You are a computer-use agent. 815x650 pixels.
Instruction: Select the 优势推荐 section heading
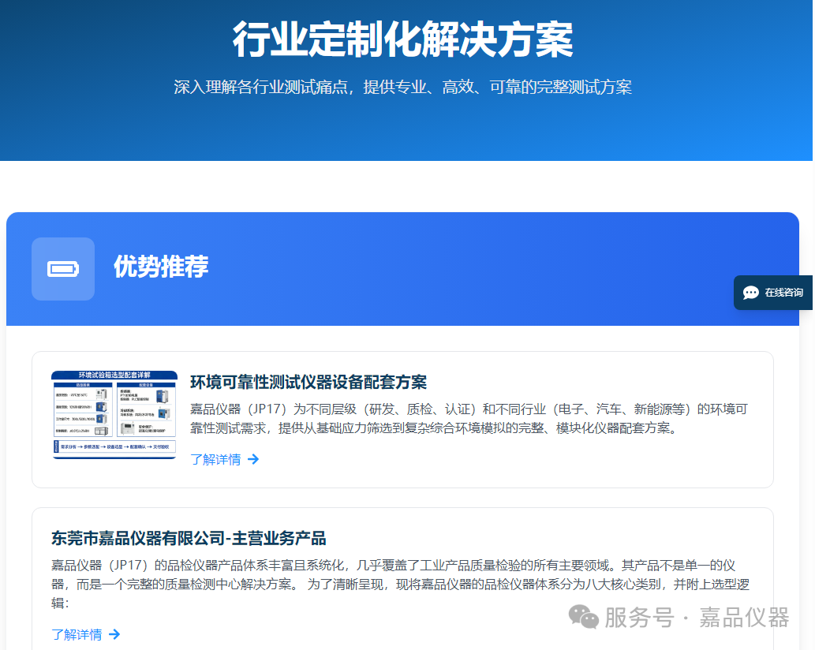[x=161, y=267]
